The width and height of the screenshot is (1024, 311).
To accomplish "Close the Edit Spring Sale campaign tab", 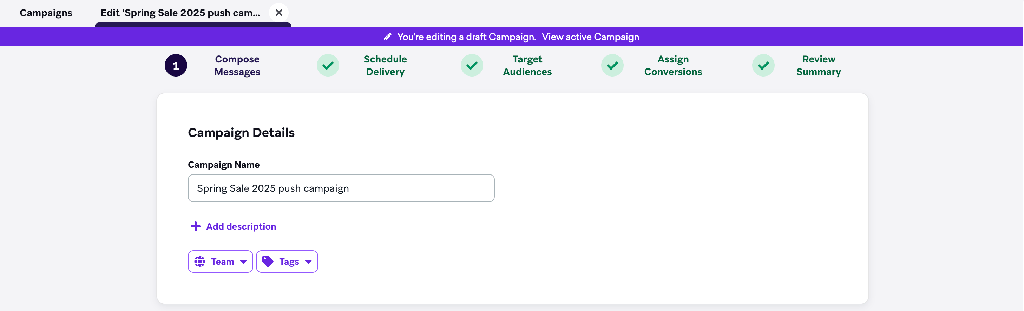I will [x=279, y=13].
